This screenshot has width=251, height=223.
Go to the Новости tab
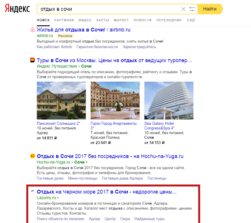tap(143, 20)
